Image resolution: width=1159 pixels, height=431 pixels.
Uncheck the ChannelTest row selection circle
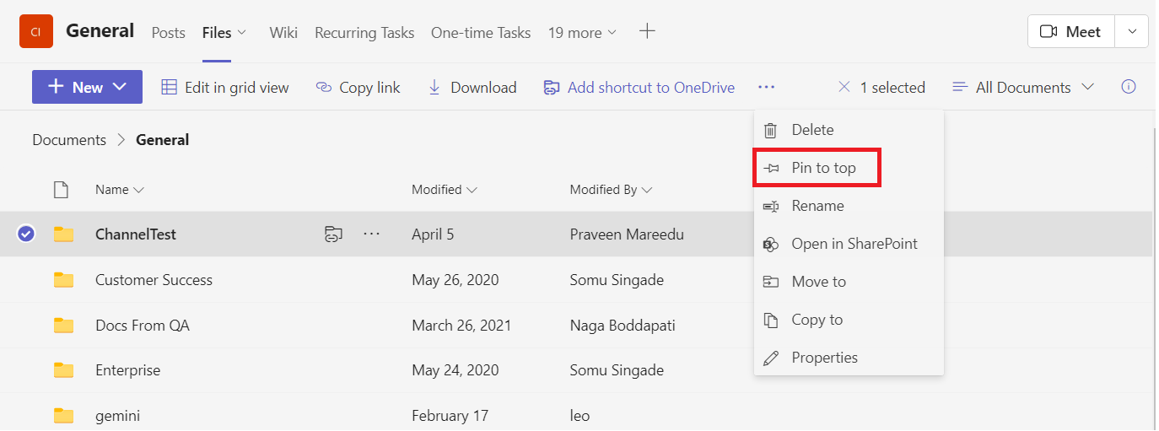(26, 234)
